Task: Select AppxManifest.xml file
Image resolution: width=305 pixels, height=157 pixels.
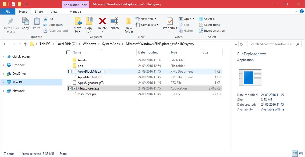Action: point(144,77)
